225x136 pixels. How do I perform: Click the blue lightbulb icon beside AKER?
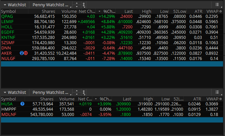click(x=21, y=53)
